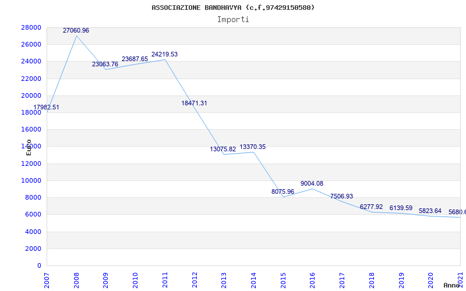This screenshot has height=291, width=466.
Task: Click the Euro y-axis title
Action: (x=29, y=147)
